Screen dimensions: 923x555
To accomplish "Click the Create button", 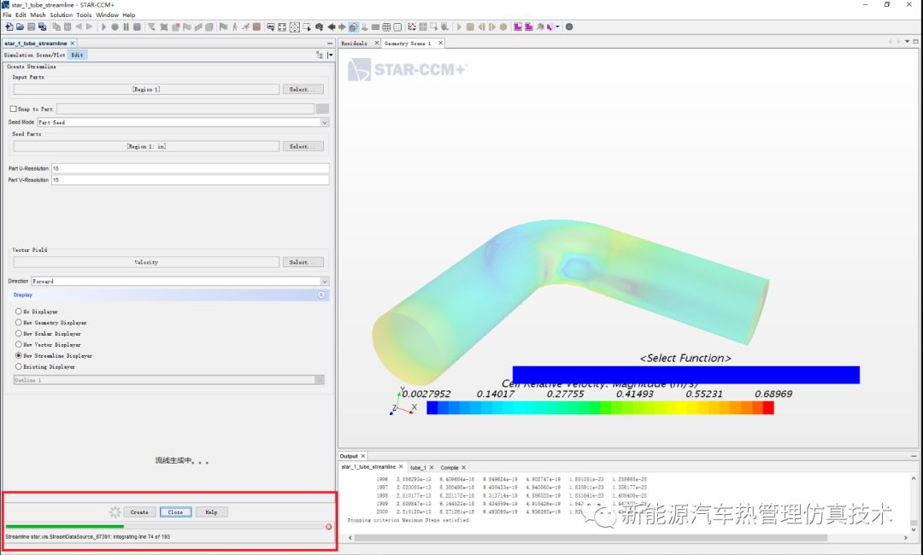I will click(x=139, y=512).
